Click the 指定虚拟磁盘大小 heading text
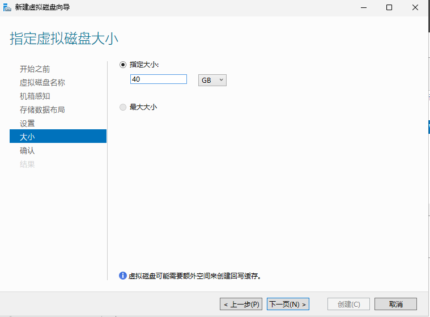Viewport: 430px width, 317px height. point(64,39)
